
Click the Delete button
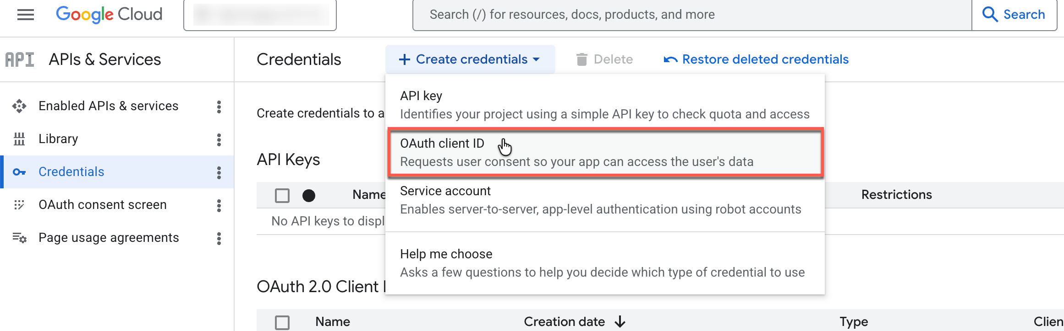604,59
